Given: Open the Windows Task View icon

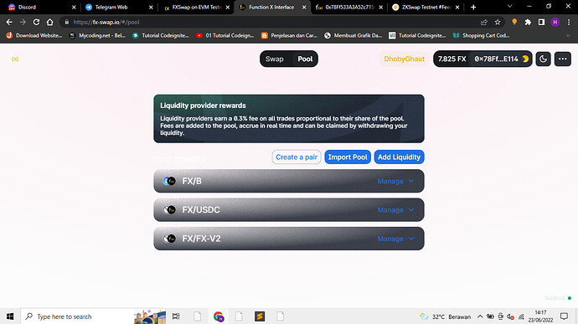Looking at the screenshot, I should click(176, 316).
